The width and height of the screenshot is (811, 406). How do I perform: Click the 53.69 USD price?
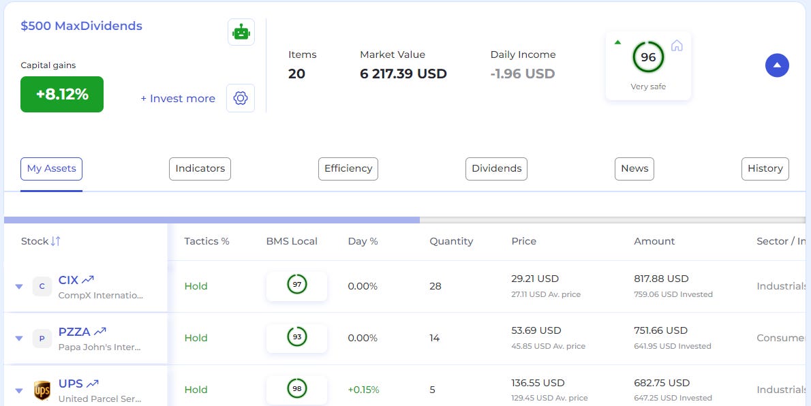(536, 330)
